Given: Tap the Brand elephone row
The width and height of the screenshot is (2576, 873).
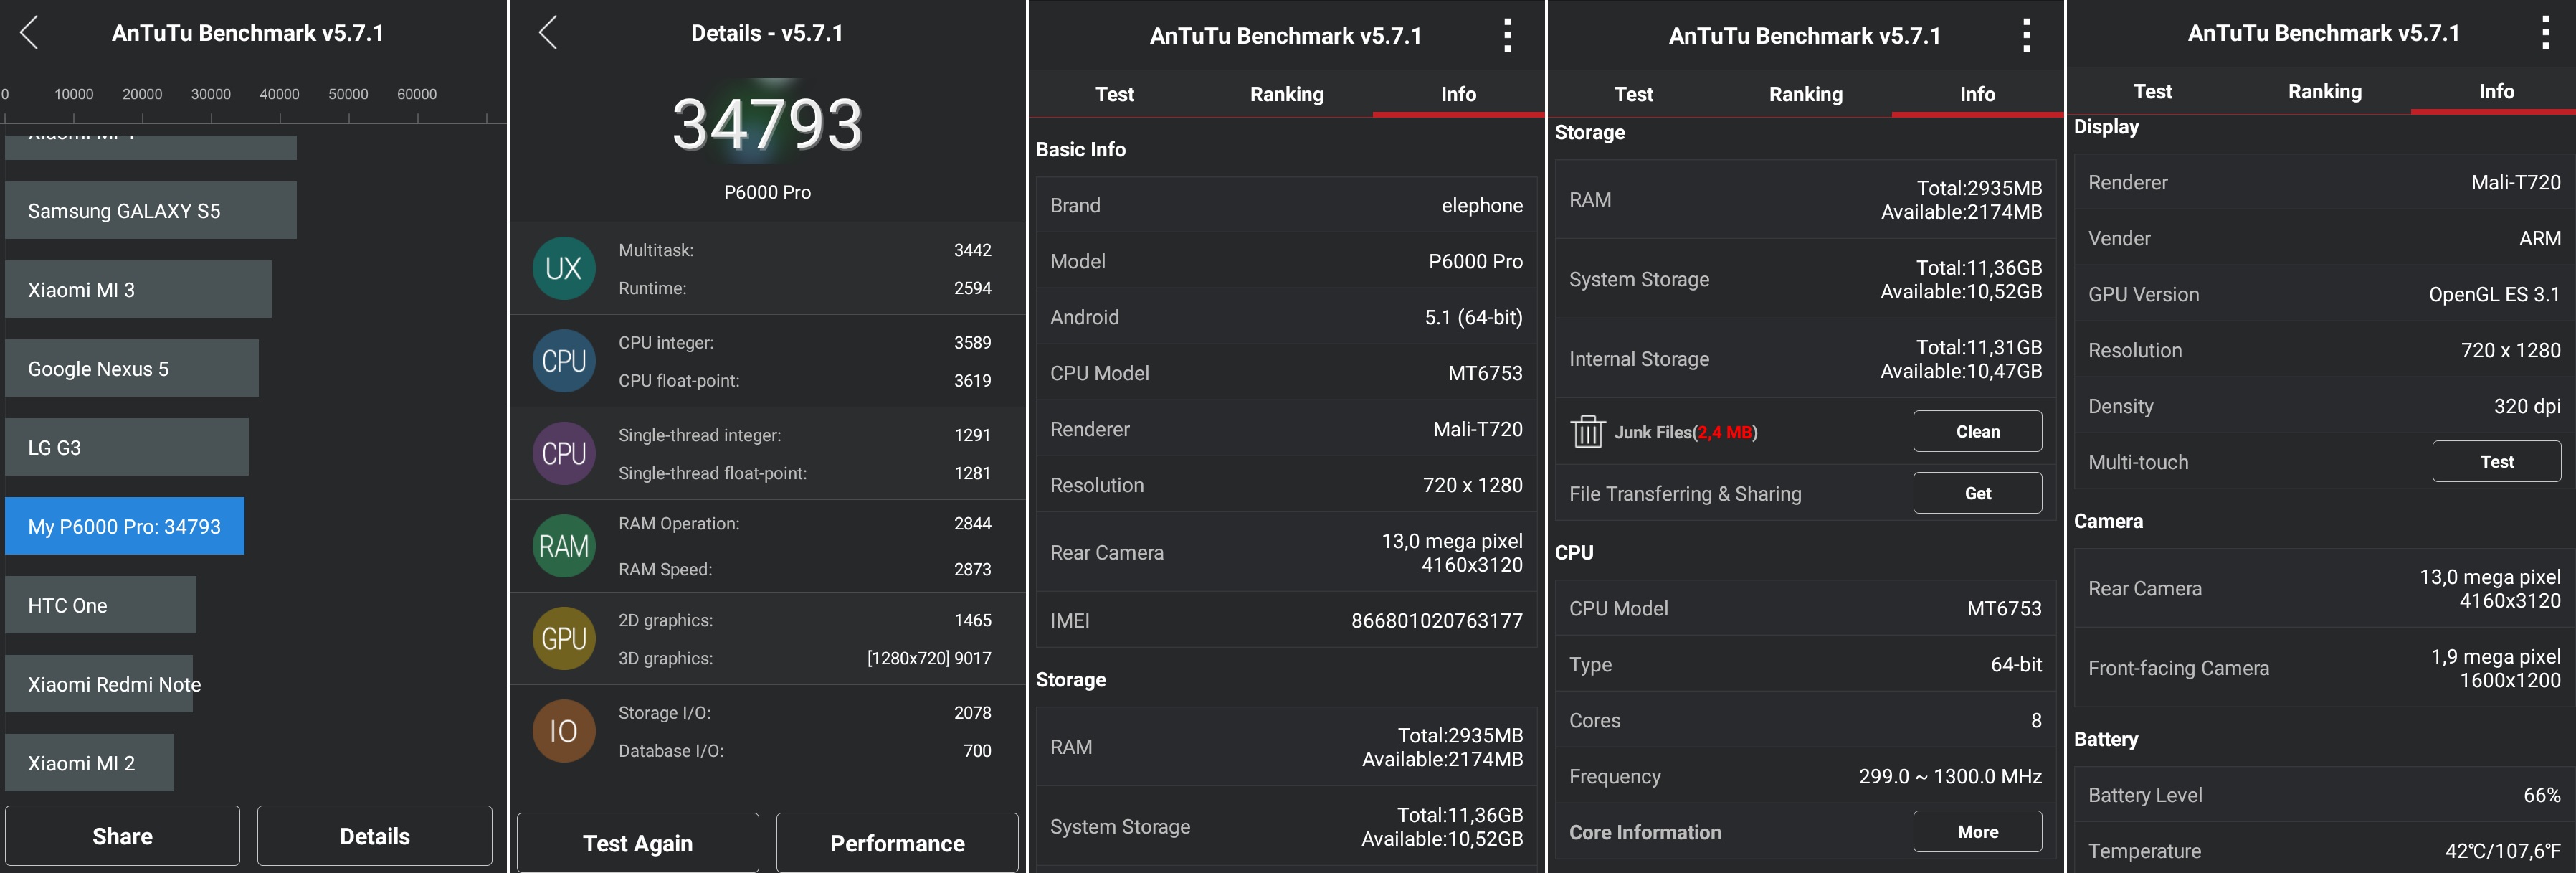Looking at the screenshot, I should [1286, 205].
